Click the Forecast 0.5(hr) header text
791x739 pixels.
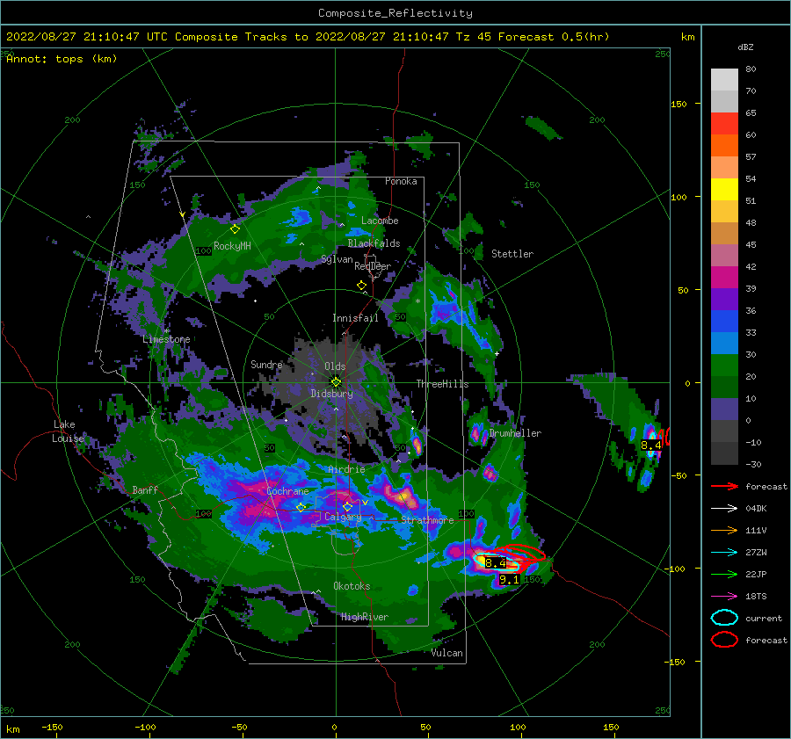click(554, 37)
